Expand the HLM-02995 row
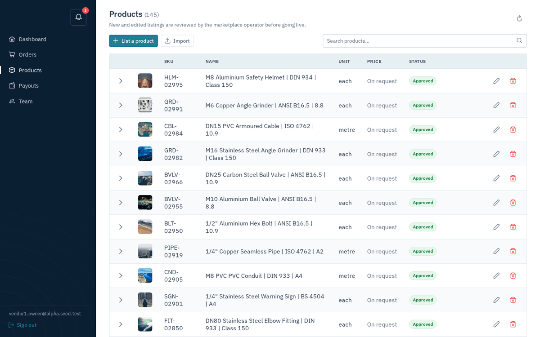 coord(121,81)
